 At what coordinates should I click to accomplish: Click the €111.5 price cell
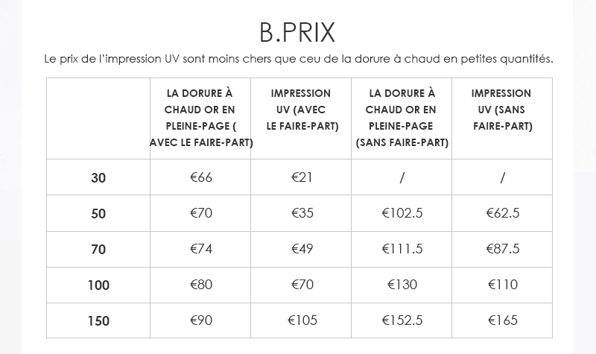tap(402, 249)
